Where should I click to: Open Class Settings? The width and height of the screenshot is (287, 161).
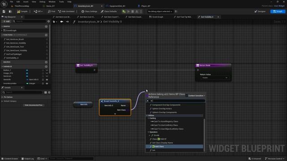point(89,12)
